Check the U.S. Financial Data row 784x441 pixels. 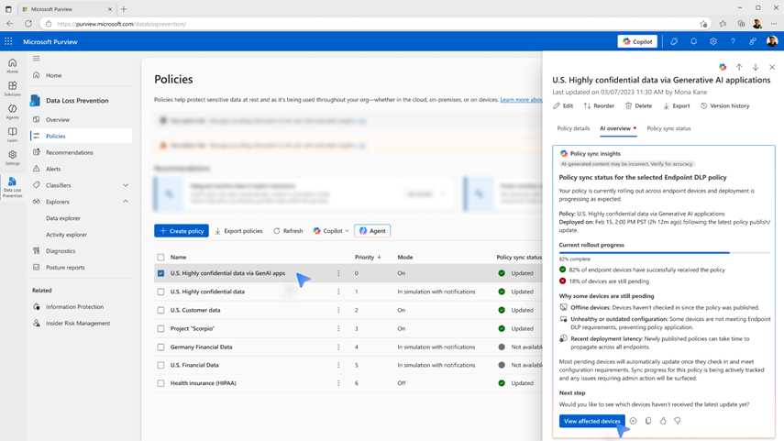coord(160,365)
